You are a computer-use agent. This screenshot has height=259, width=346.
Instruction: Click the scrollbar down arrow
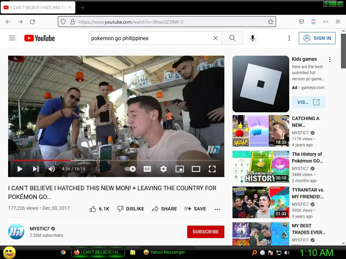coord(343,243)
